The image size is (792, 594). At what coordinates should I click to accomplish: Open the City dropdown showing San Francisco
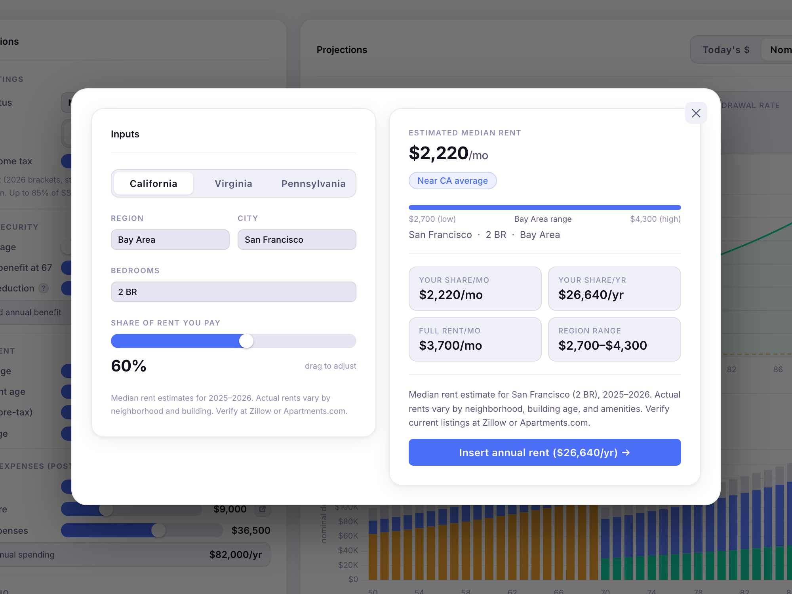point(297,240)
